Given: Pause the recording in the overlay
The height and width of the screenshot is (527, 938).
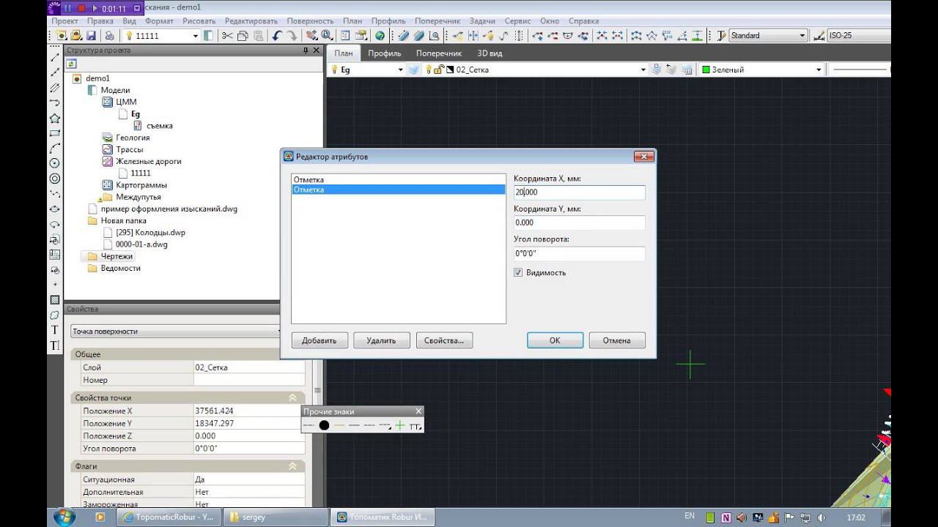Looking at the screenshot, I should pos(68,9).
